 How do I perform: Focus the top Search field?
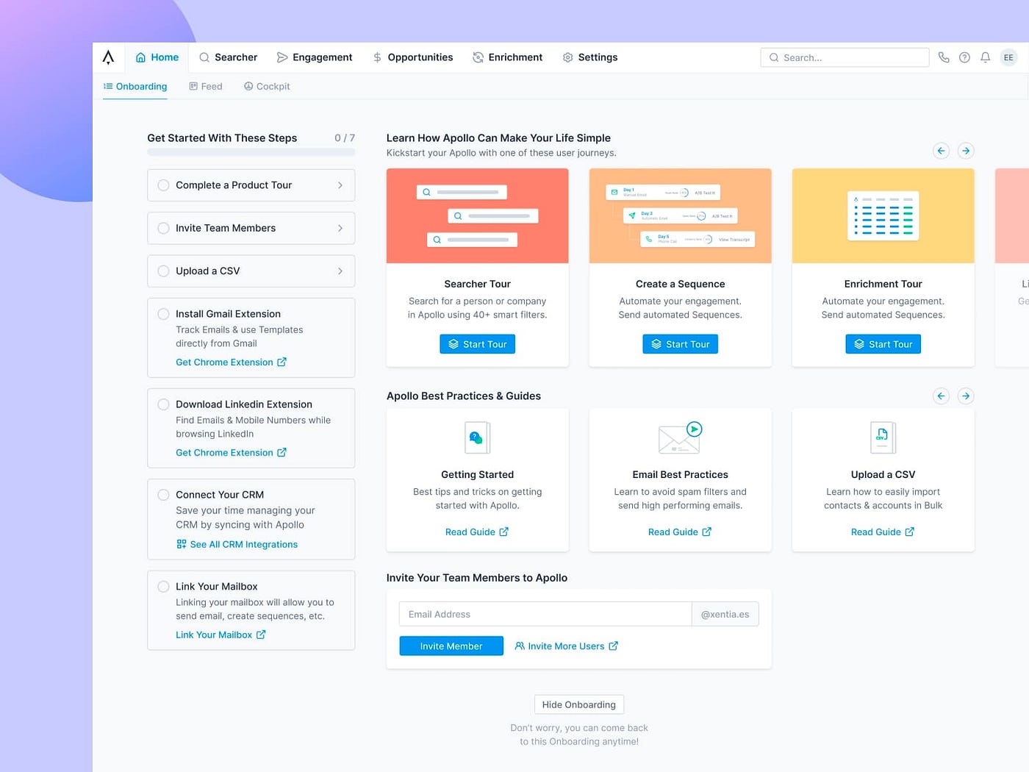pos(845,57)
